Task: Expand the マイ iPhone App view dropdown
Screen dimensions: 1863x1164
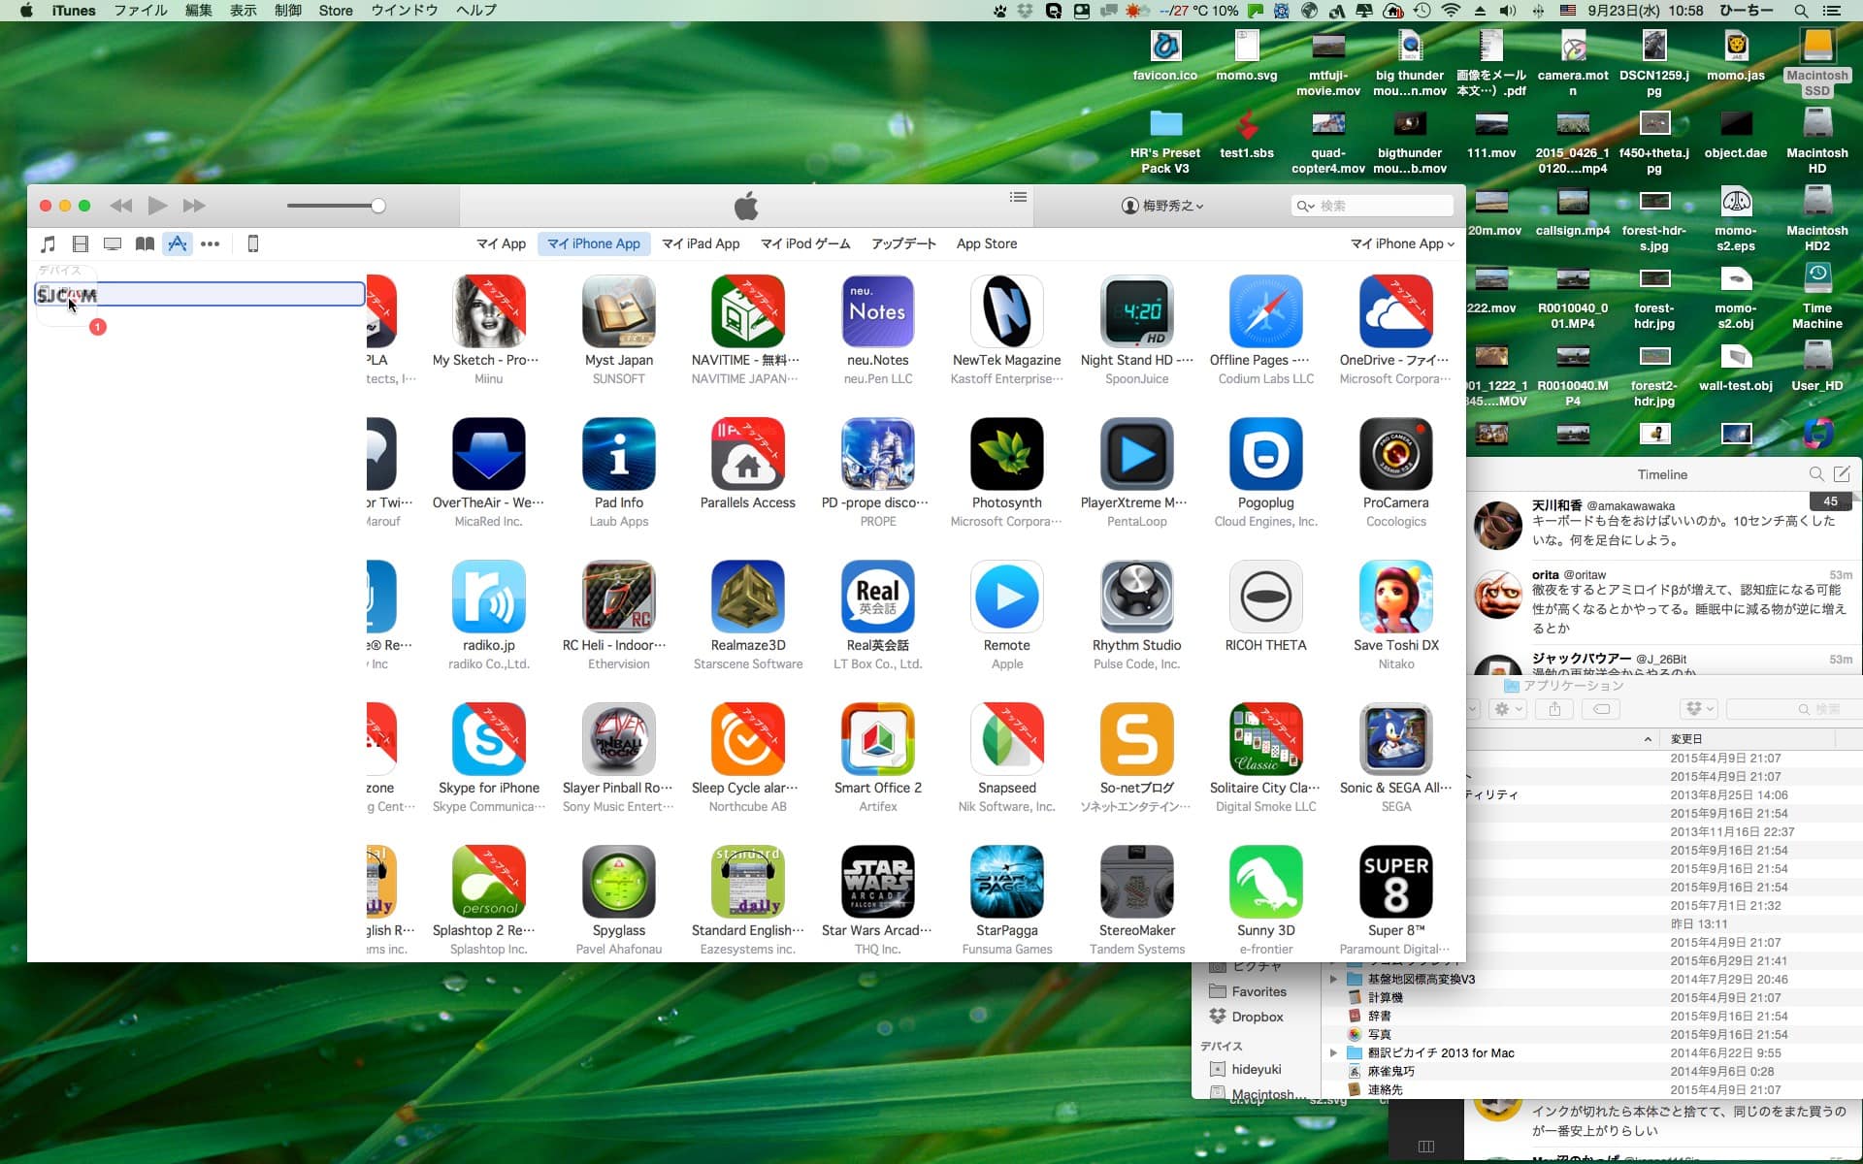Action: (x=1402, y=244)
